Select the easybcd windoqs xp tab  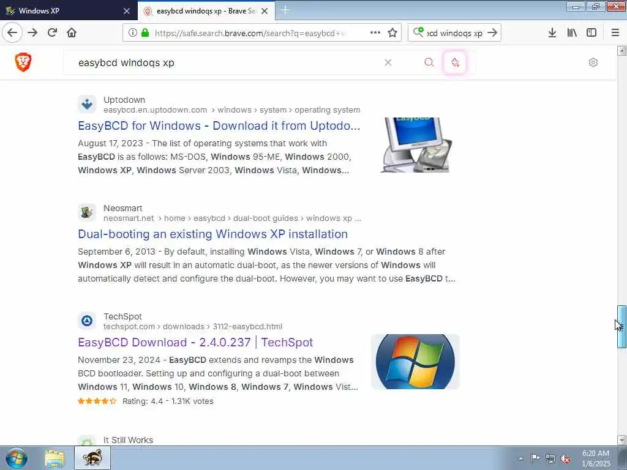click(x=200, y=11)
